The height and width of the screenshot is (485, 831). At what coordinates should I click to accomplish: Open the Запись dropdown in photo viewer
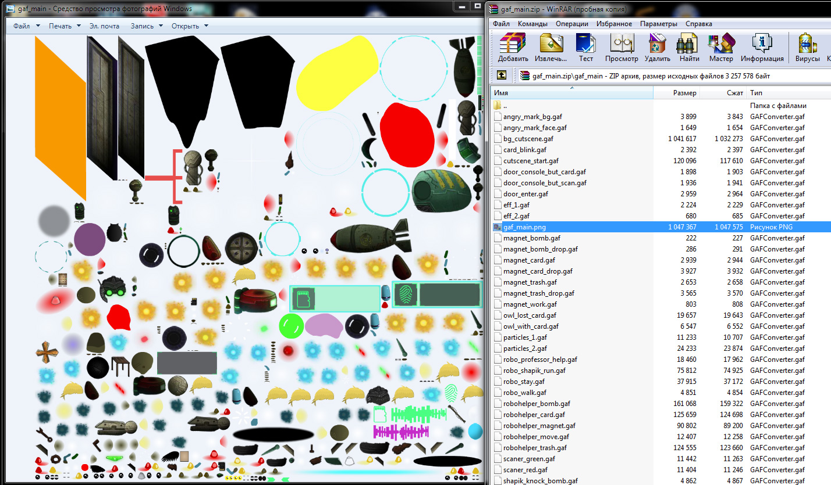pos(147,26)
